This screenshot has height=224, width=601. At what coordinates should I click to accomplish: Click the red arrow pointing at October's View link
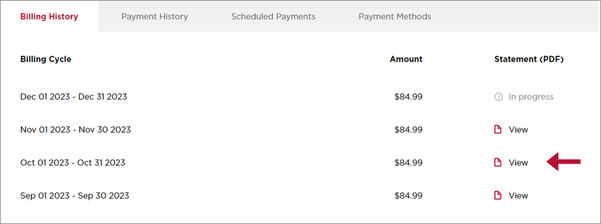564,162
